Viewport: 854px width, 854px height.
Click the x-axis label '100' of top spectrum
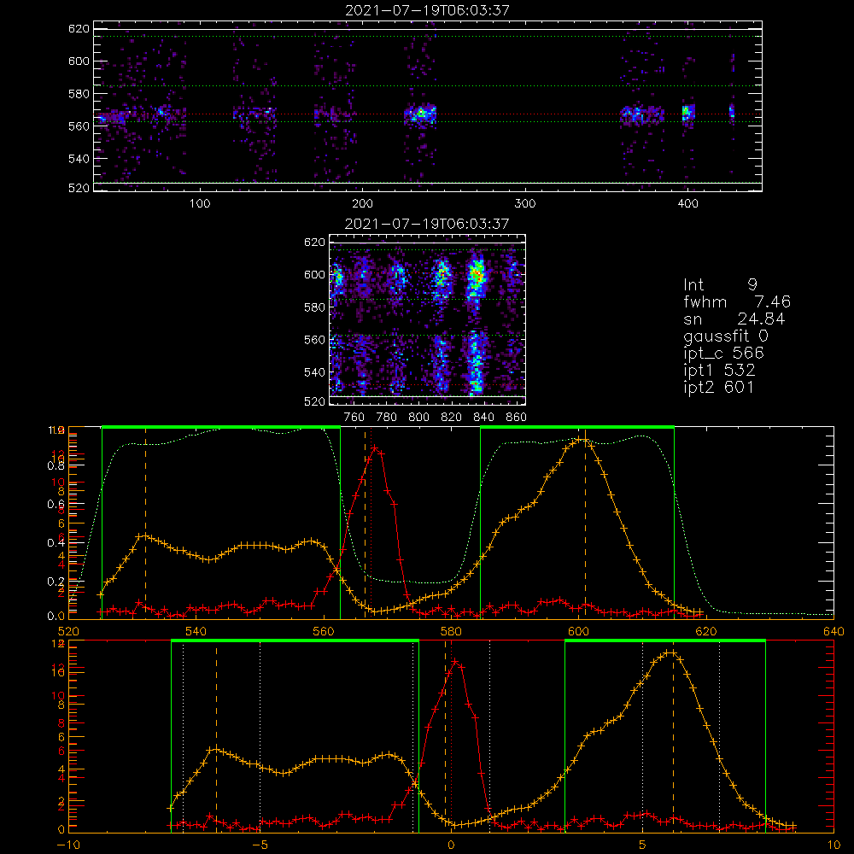click(x=200, y=204)
